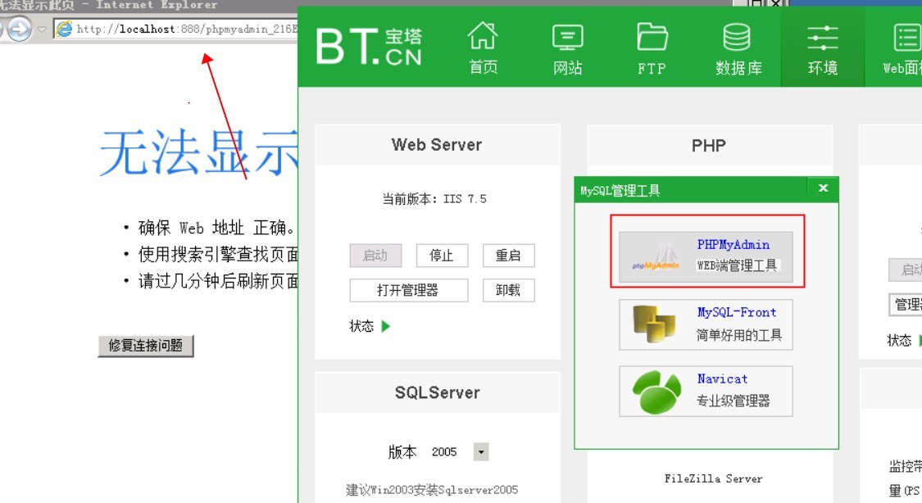The image size is (922, 503).
Task: Click the Navicat blue link text
Action: [723, 379]
